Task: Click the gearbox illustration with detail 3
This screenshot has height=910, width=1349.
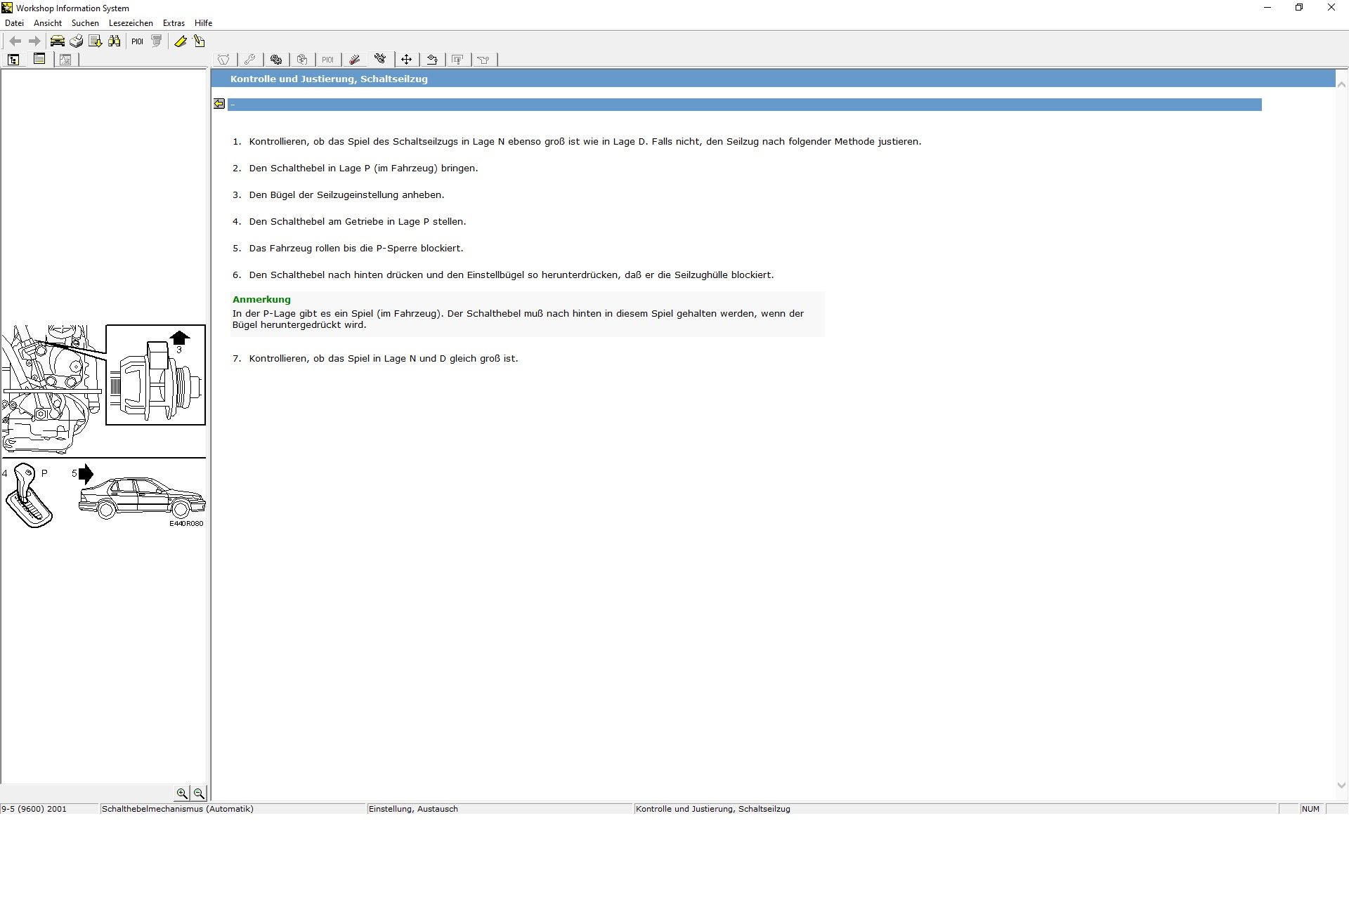Action: tap(103, 389)
